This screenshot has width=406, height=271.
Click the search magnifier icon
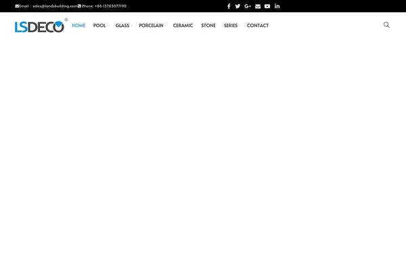tap(386, 25)
